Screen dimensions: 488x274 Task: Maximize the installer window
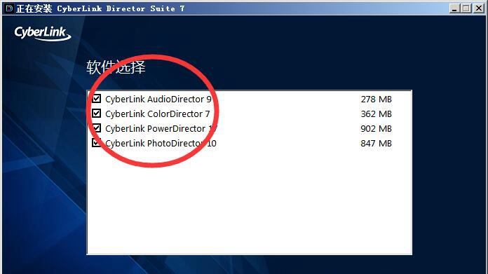click(466, 8)
